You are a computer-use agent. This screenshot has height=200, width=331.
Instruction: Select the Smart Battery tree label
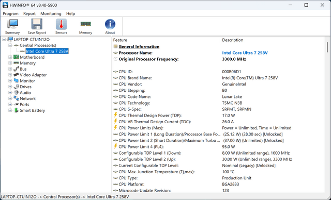tap(32, 110)
